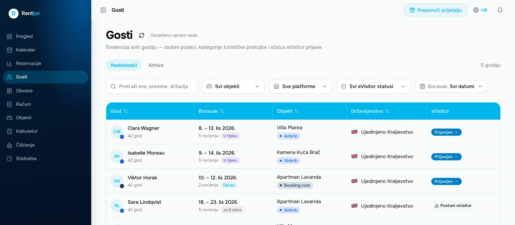Open Kalendar from the sidebar
Viewport: 515px width, 225px height.
point(45,50)
